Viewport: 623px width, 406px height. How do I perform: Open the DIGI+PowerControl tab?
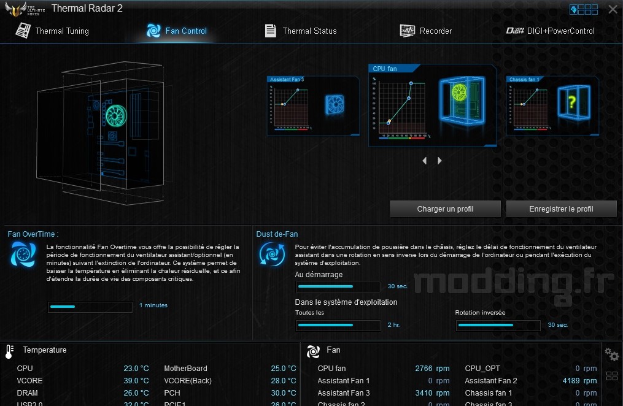tap(551, 31)
